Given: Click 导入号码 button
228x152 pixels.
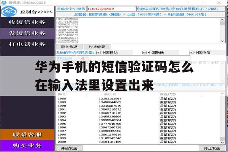Looking at the screenshot, I should point(69,47).
